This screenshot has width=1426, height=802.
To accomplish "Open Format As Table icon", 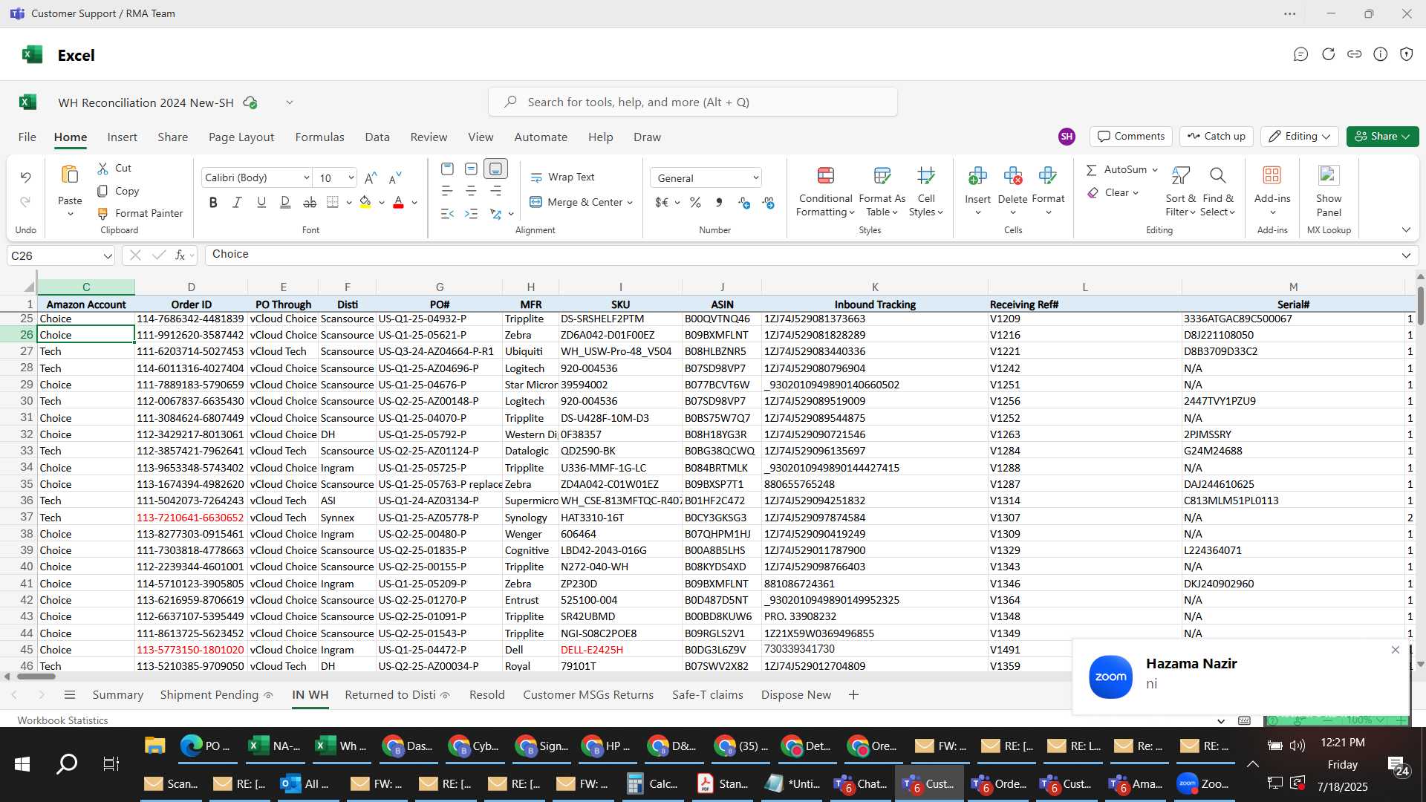I will tap(882, 175).
